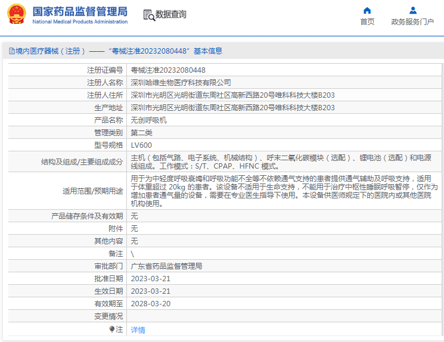Click National Medical Products Administration subtitle
The image size is (444, 342).
pos(80,22)
